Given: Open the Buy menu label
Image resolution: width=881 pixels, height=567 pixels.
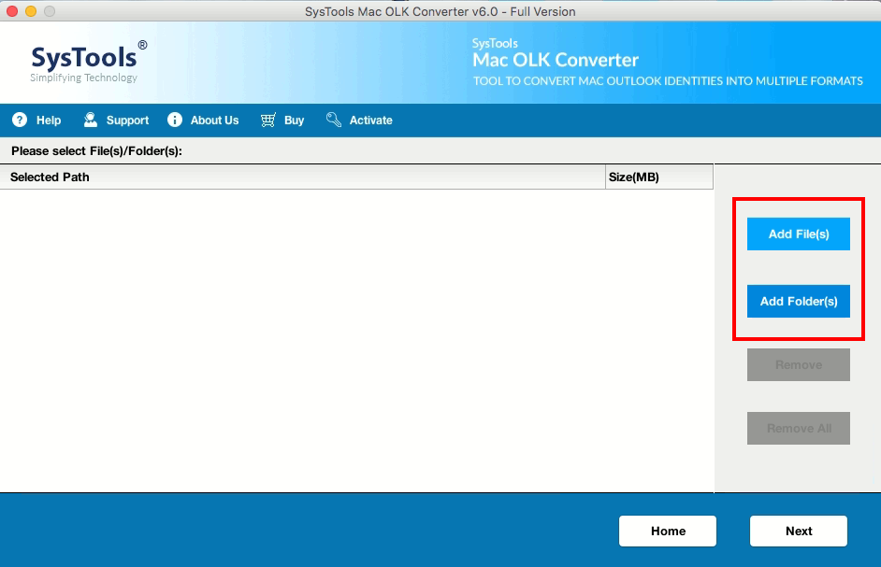Looking at the screenshot, I should [294, 120].
